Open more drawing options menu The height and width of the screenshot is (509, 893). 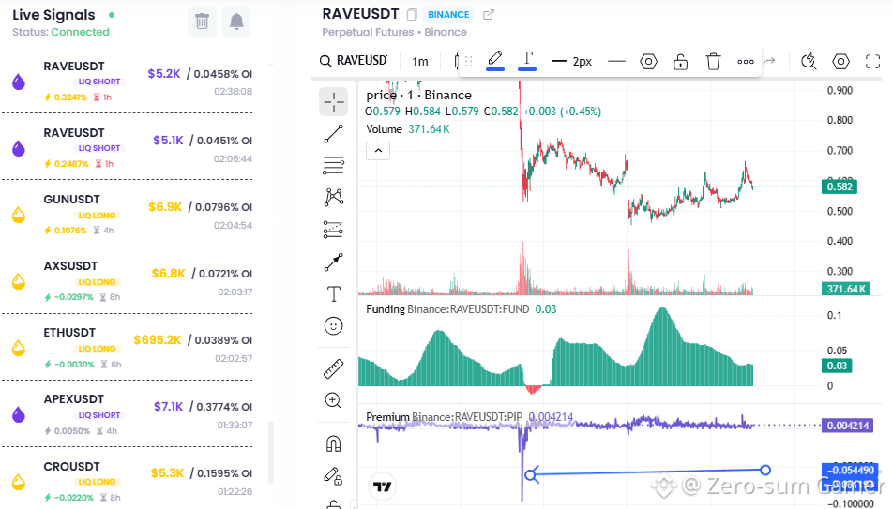pos(746,62)
